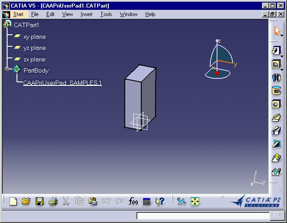The height and width of the screenshot is (223, 287).
Task: Open the Formula f(x) editor
Action: 133,202
